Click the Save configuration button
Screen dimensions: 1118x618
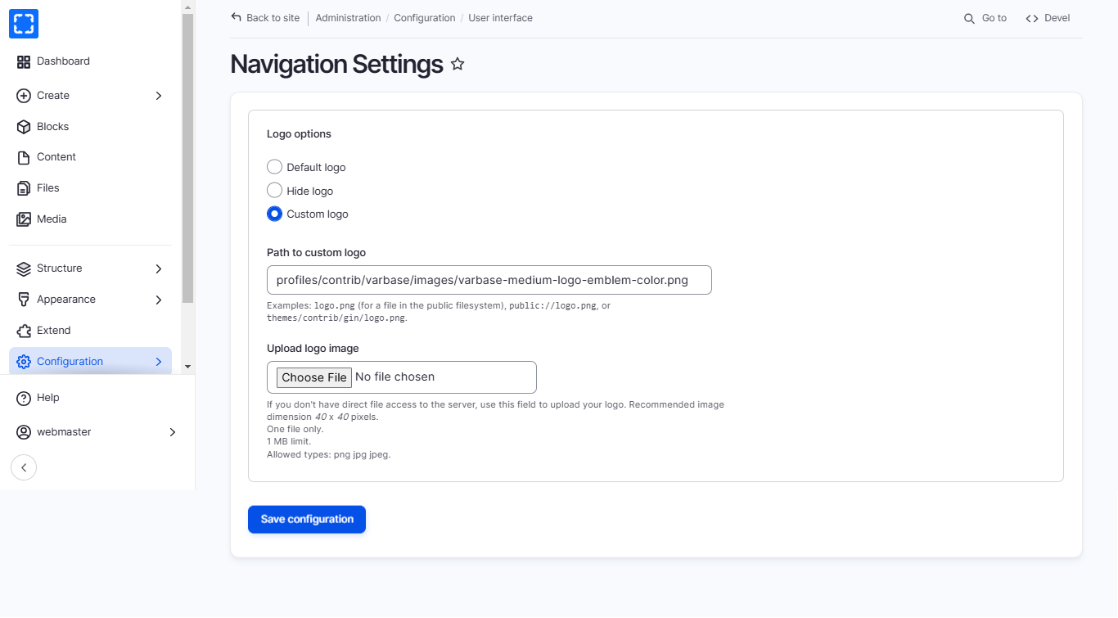tap(307, 519)
